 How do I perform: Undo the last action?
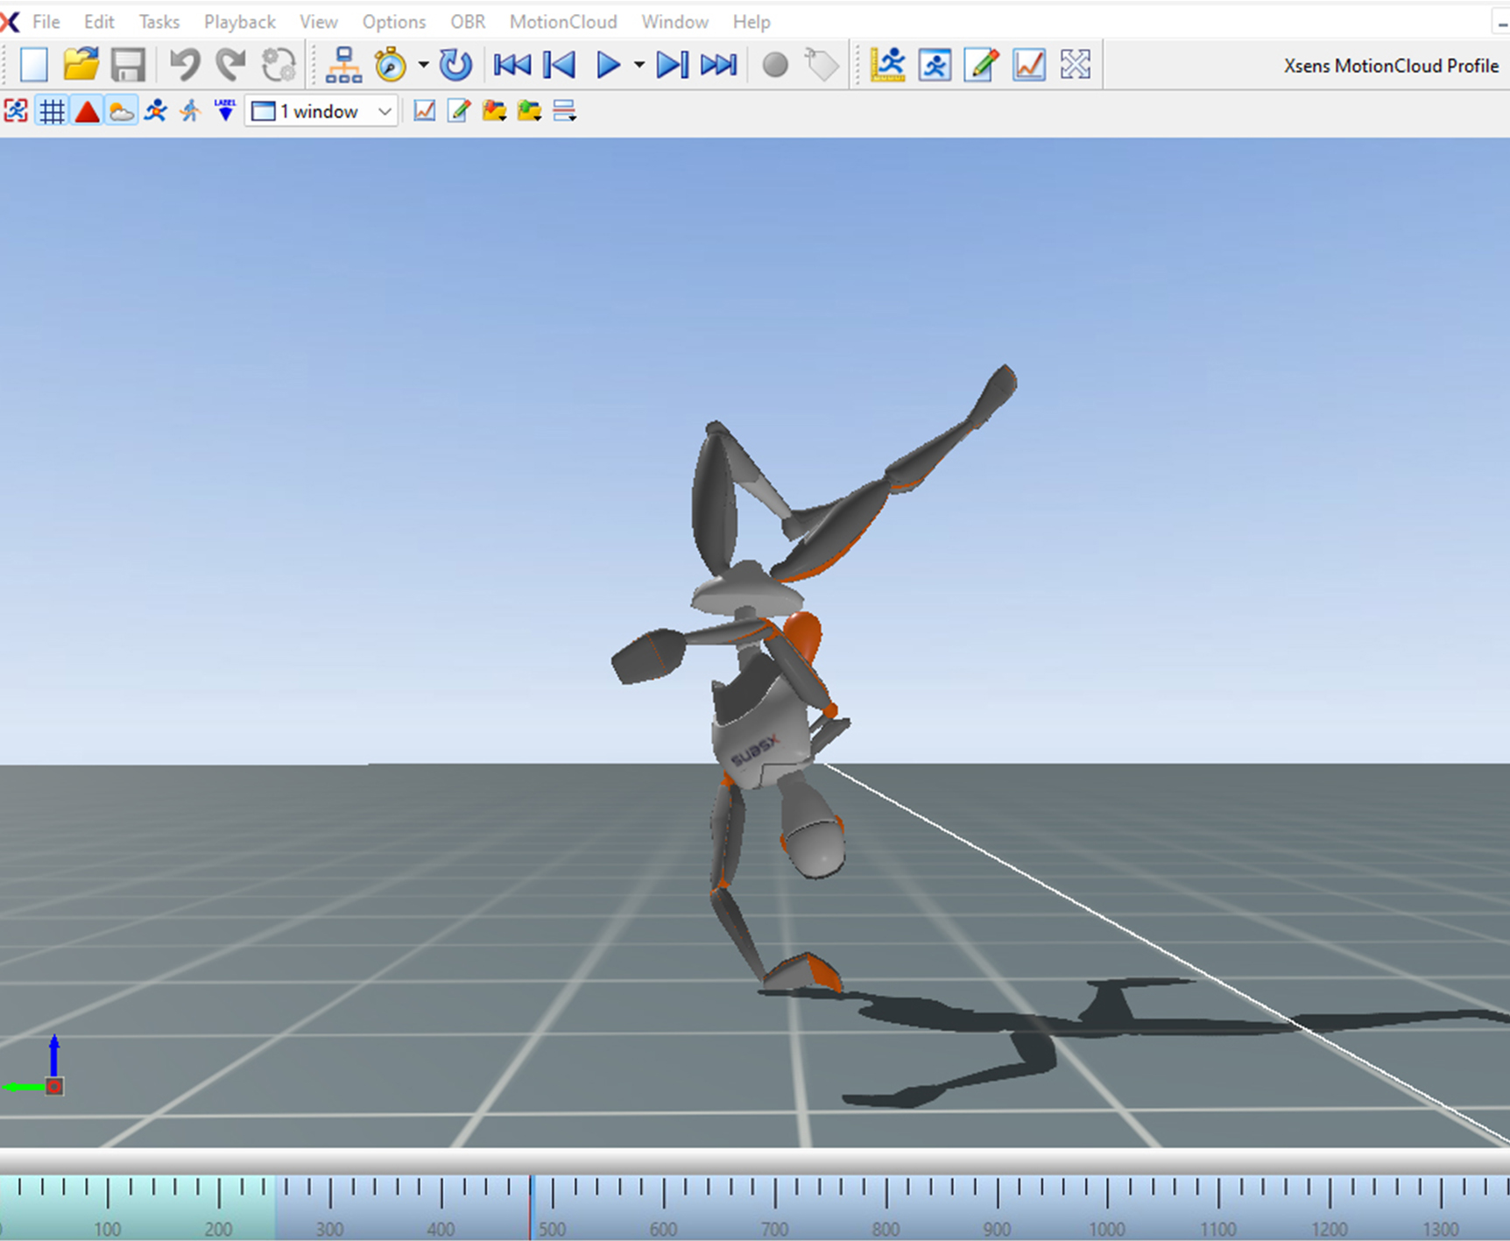(185, 65)
